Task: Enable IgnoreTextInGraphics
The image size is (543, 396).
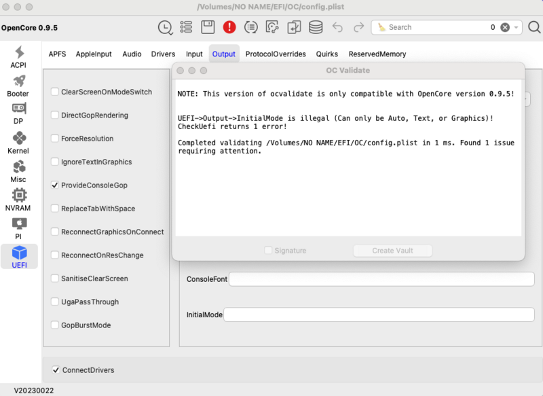Action: pyautogui.click(x=55, y=162)
